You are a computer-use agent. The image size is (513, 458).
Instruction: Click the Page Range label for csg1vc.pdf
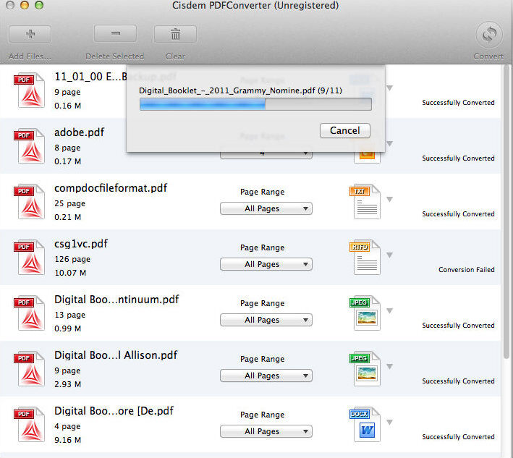[x=263, y=248]
